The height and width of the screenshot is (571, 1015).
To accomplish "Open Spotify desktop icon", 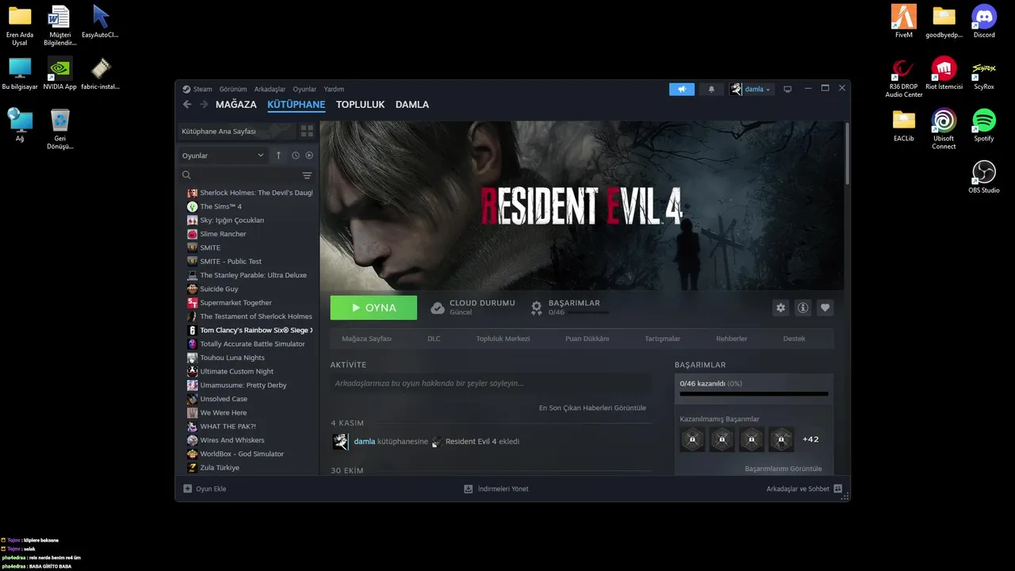I will [983, 125].
